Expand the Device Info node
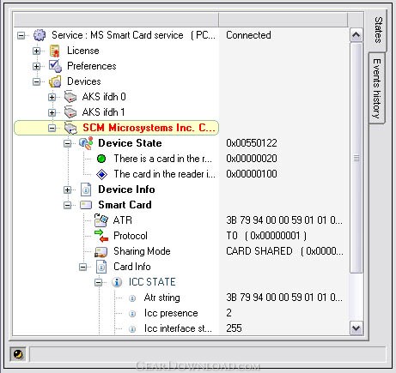This screenshot has width=396, height=373. pyautogui.click(x=67, y=190)
